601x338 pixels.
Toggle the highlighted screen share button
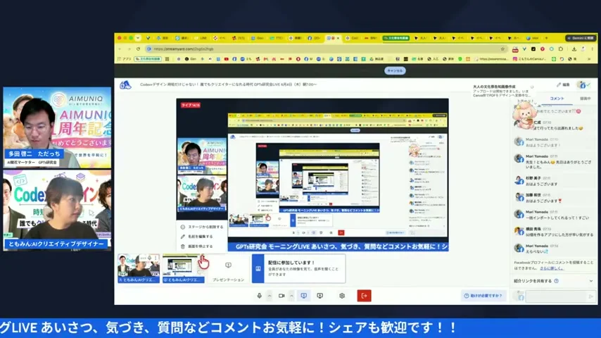point(303,296)
